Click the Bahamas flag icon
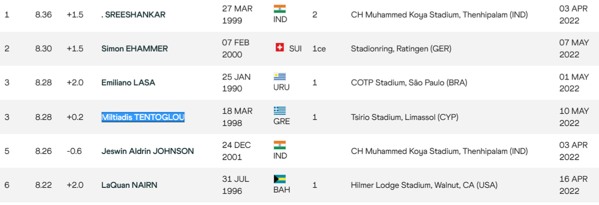 click(279, 179)
